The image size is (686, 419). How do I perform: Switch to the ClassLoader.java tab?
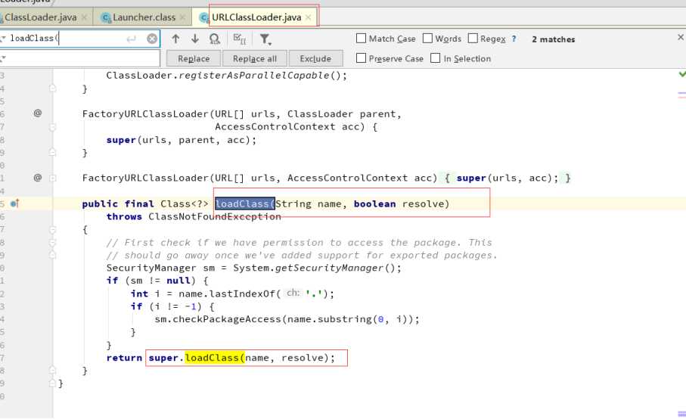[40, 17]
